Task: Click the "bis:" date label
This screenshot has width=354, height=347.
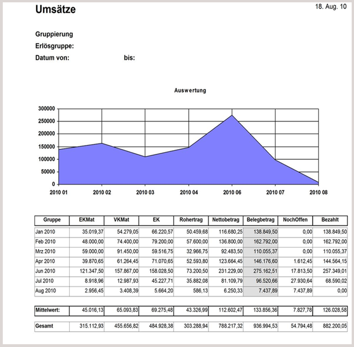Action: click(x=129, y=58)
